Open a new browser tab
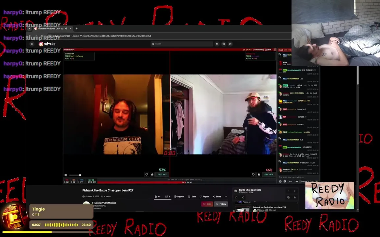The width and height of the screenshot is (380, 237). tap(77, 28)
